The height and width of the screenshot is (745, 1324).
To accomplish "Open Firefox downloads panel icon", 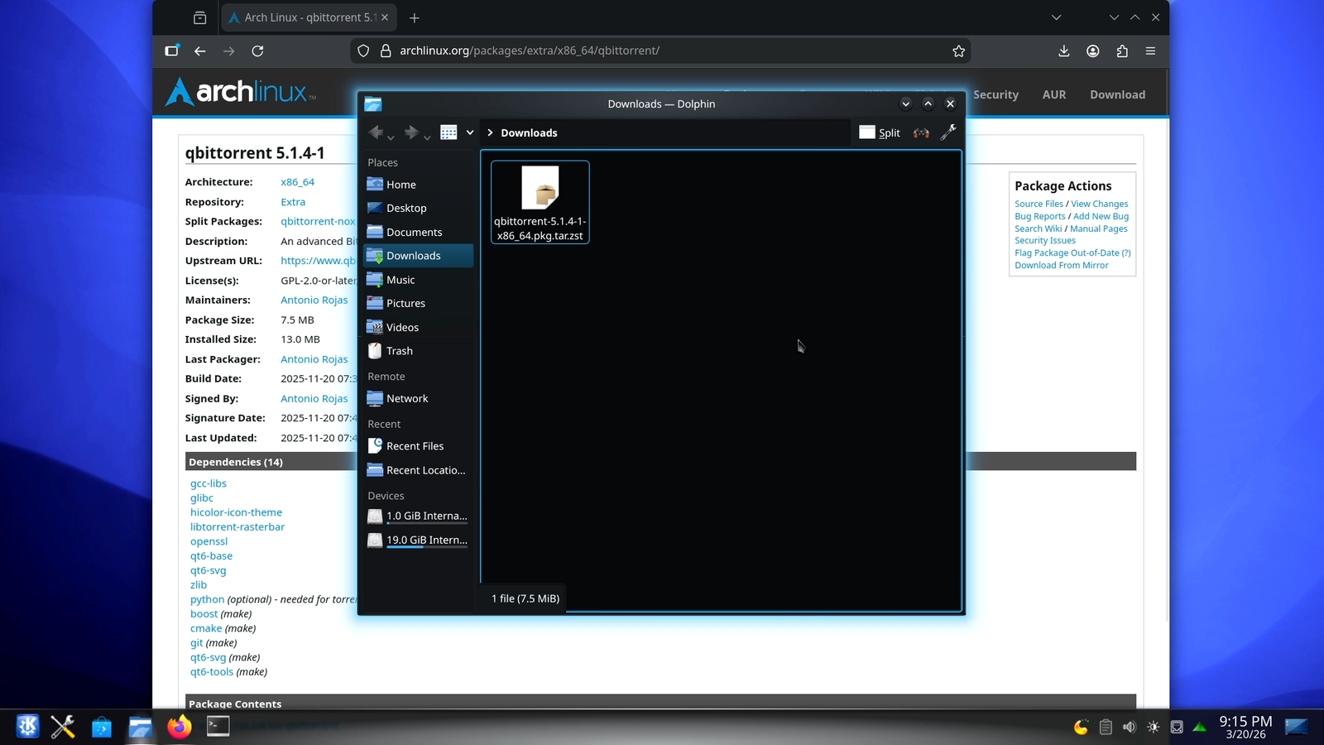I will [1064, 50].
